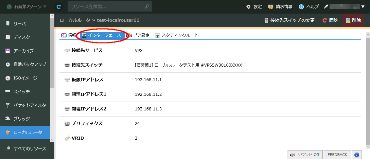This screenshot has height=159, width=370.
Task: Open the ヘルプ help menu
Action: tap(309, 6)
